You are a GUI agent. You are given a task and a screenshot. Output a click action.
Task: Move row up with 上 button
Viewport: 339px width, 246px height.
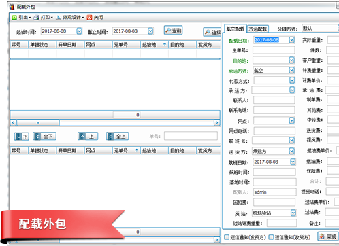pos(88,137)
